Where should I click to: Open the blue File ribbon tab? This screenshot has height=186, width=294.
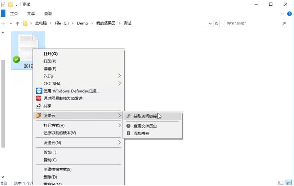(x=3, y=13)
